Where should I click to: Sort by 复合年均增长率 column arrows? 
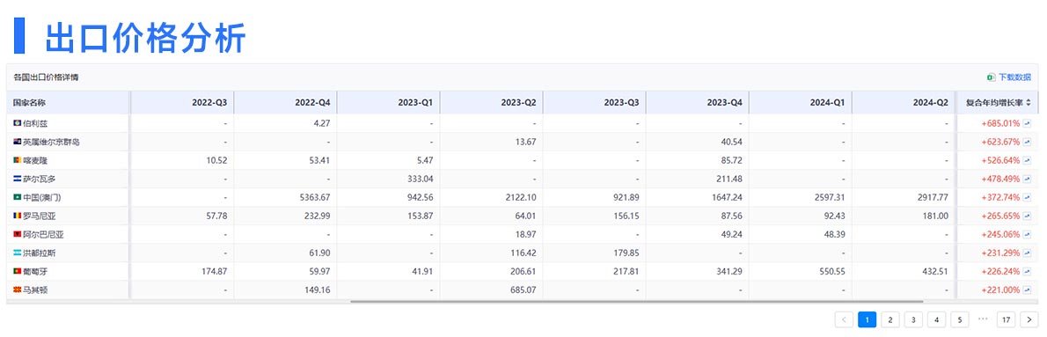click(1029, 103)
